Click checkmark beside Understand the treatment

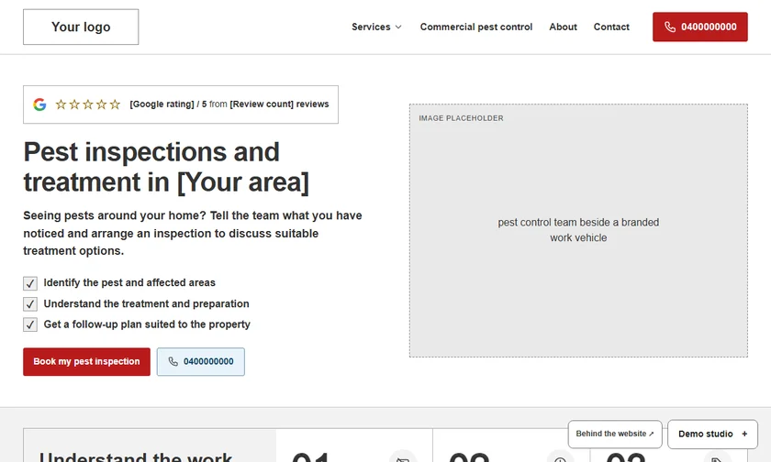point(30,304)
